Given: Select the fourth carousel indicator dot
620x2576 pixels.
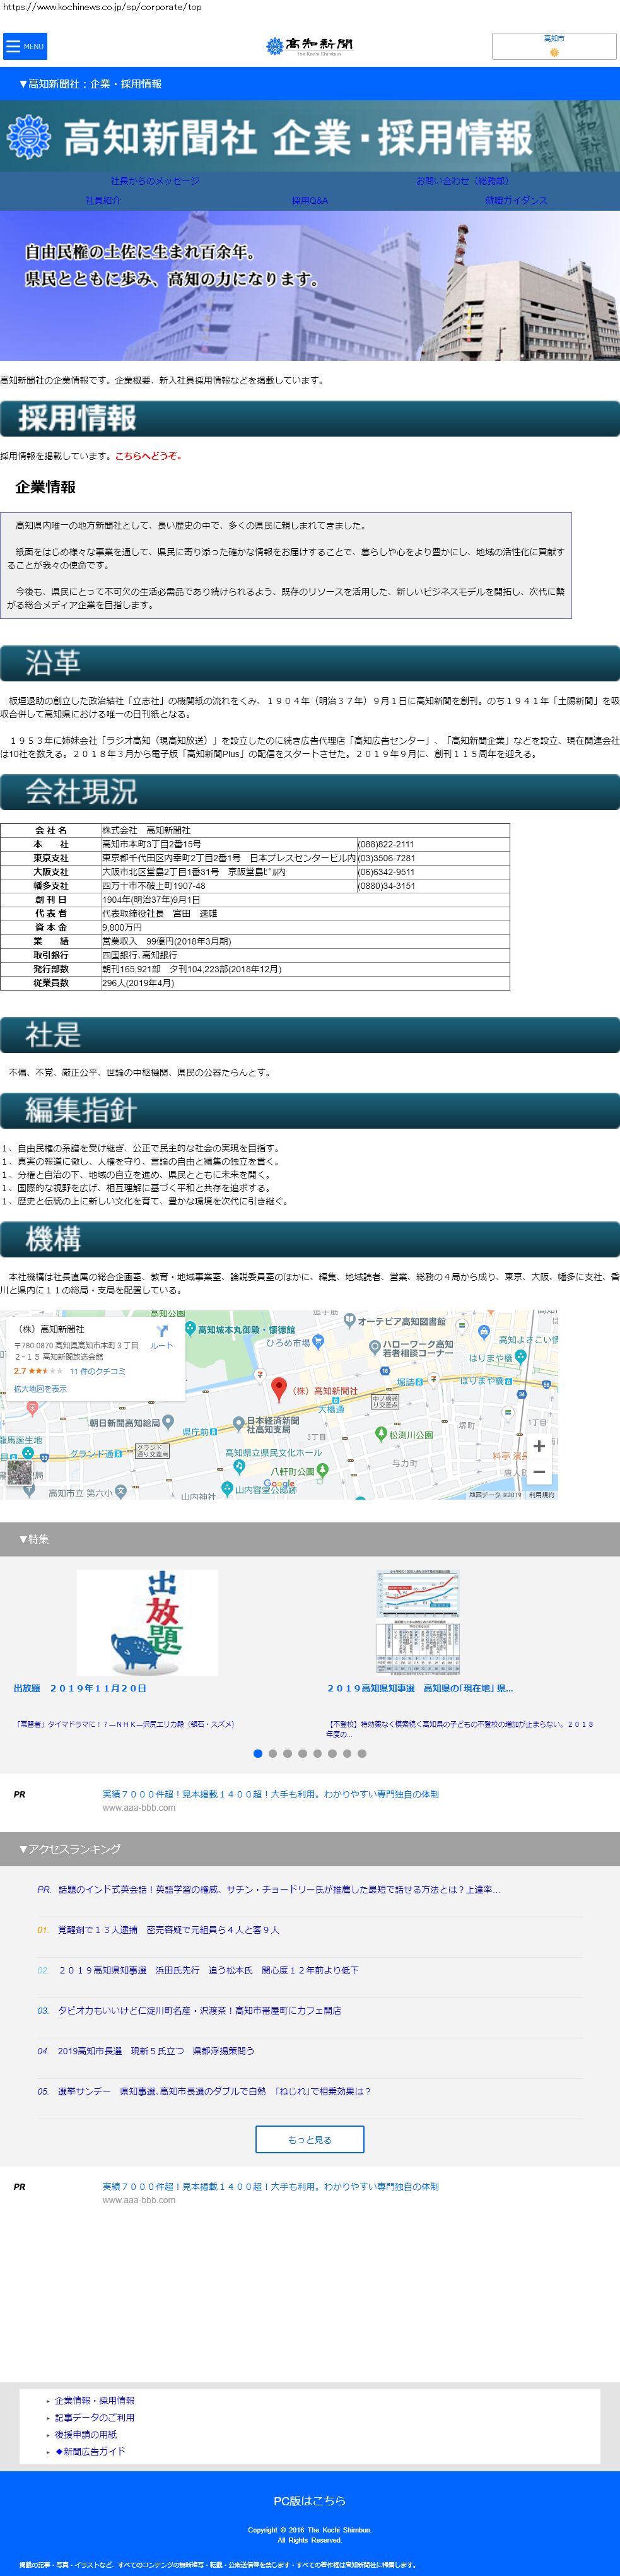Looking at the screenshot, I should (302, 1753).
